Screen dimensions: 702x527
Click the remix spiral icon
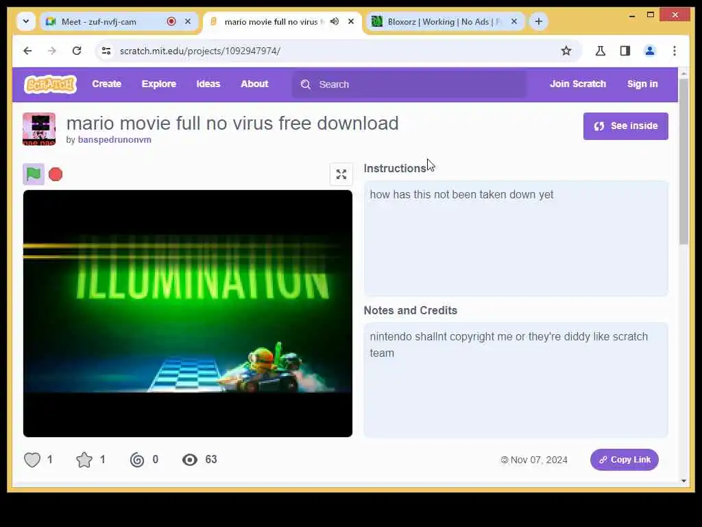(137, 460)
